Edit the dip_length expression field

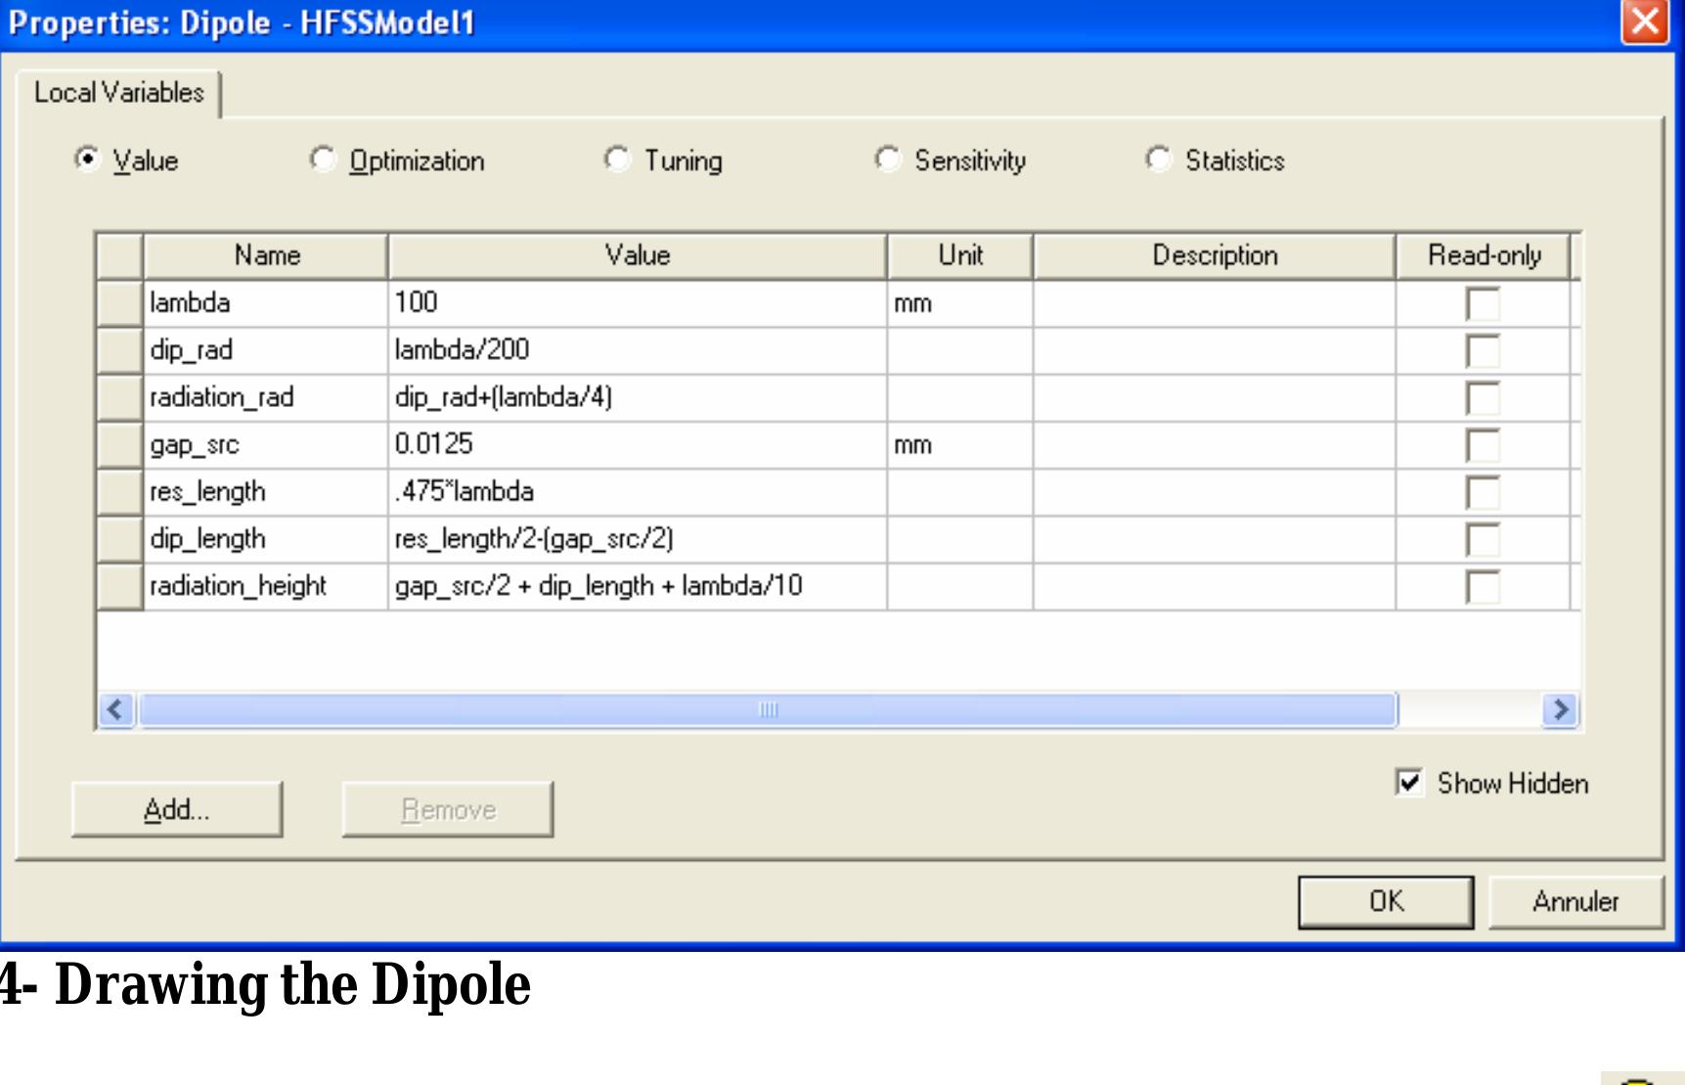pos(636,538)
